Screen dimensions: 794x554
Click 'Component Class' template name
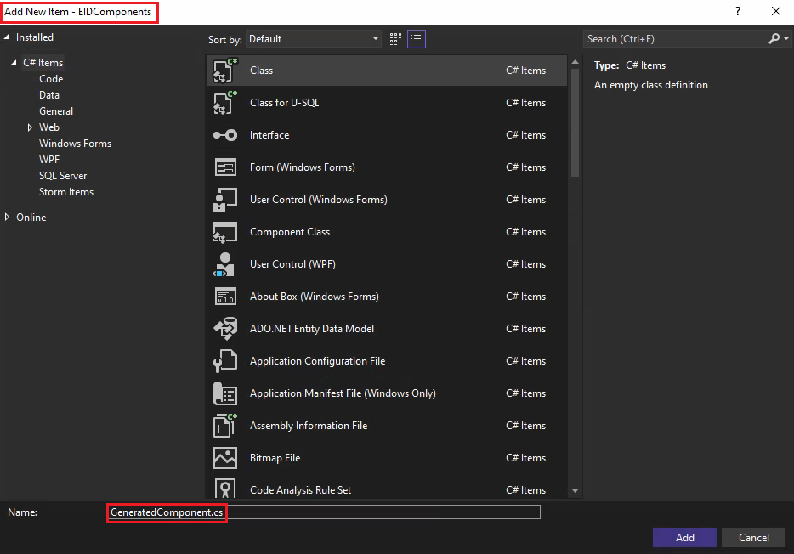click(x=290, y=232)
